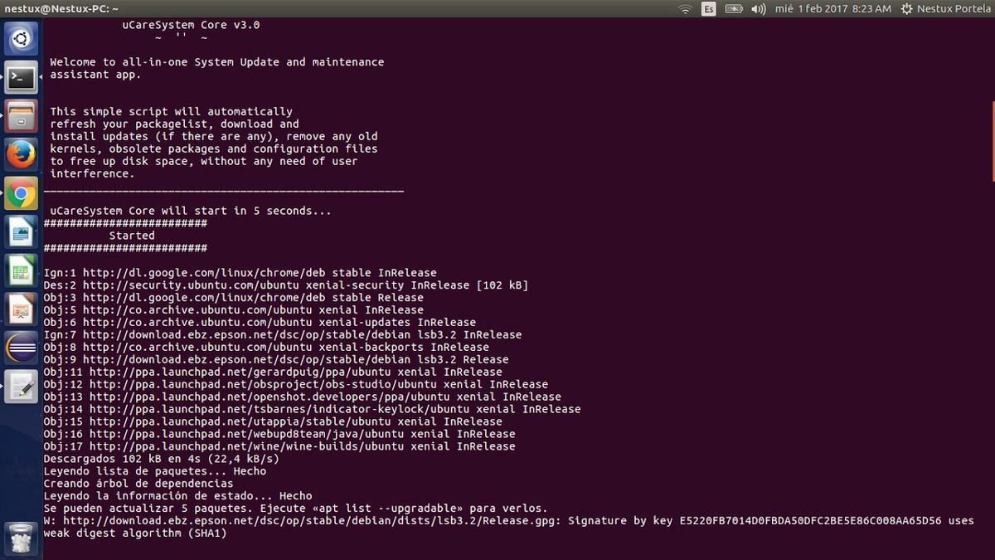Launch LibreOffice Writer
995x560 pixels.
[x=20, y=232]
